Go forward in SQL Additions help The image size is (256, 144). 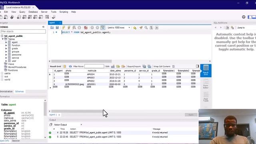[x=221, y=28]
